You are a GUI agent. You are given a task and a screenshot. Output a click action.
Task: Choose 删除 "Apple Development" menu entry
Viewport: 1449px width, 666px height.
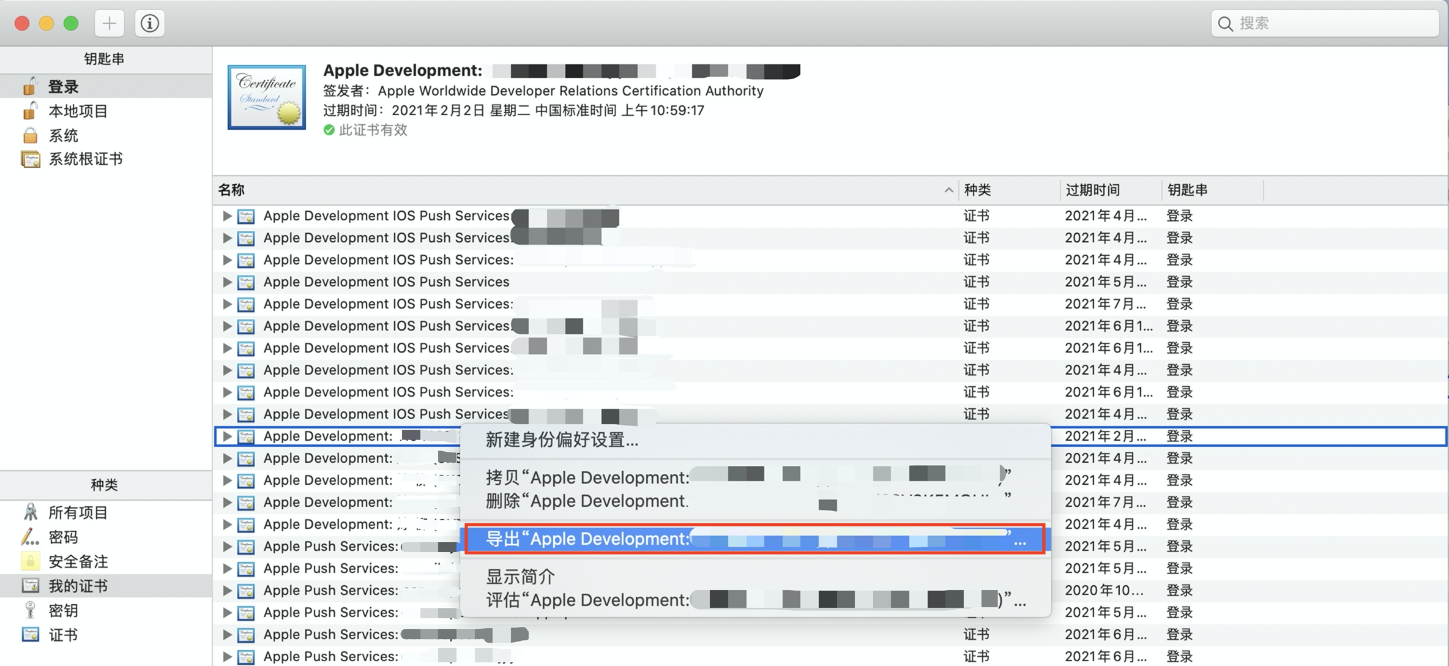(755, 501)
